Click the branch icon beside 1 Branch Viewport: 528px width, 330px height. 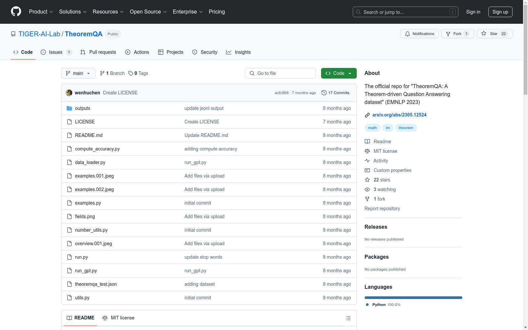102,73
